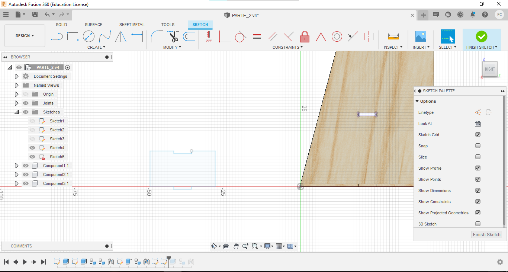Screen dimensions: 508x272
Task: Select the Trim scissors tool
Action: 173,36
